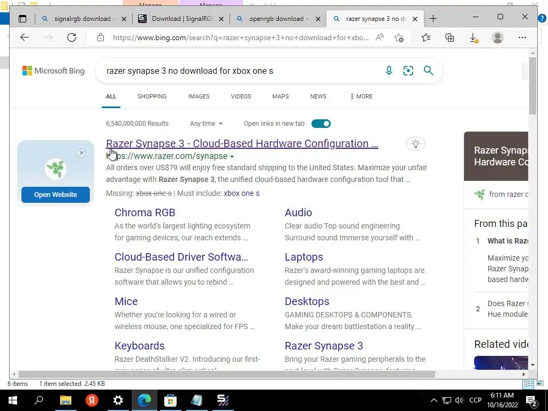This screenshot has width=548, height=411.
Task: Open SignalRGB app in taskbar
Action: [223, 400]
